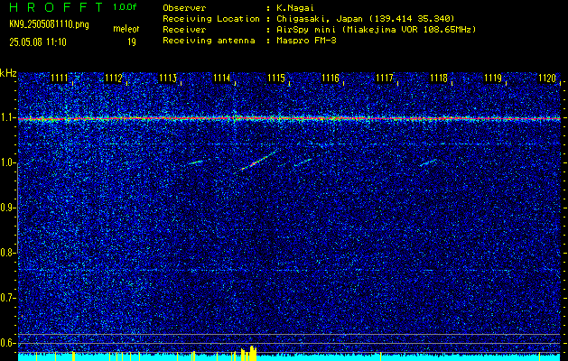Click the Receiving Location label
The height and width of the screenshot is (361, 568).
[211, 19]
